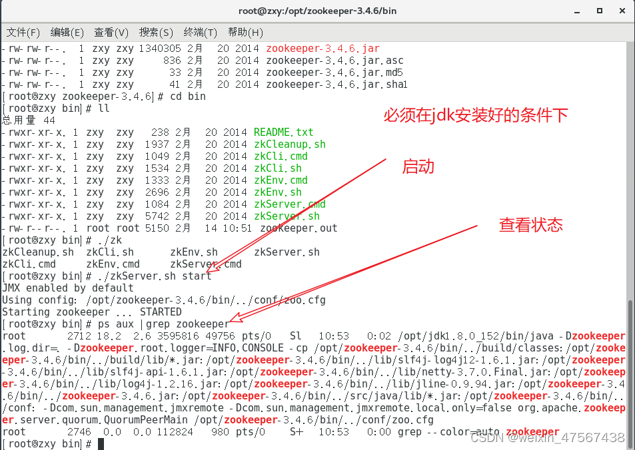Close the terminal window

pos(622,11)
